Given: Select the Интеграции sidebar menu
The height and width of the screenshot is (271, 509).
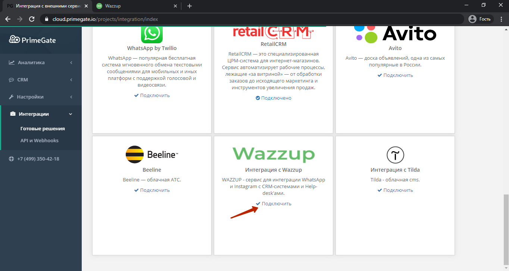Looking at the screenshot, I should pos(34,114).
